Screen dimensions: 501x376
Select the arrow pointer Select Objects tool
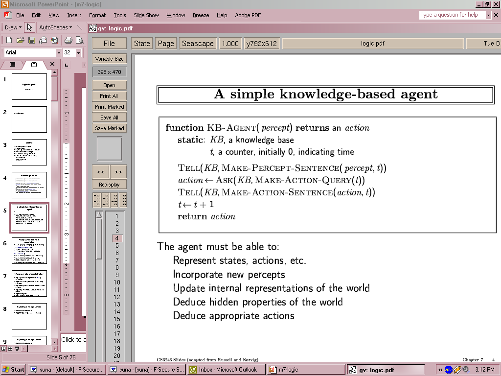29,27
